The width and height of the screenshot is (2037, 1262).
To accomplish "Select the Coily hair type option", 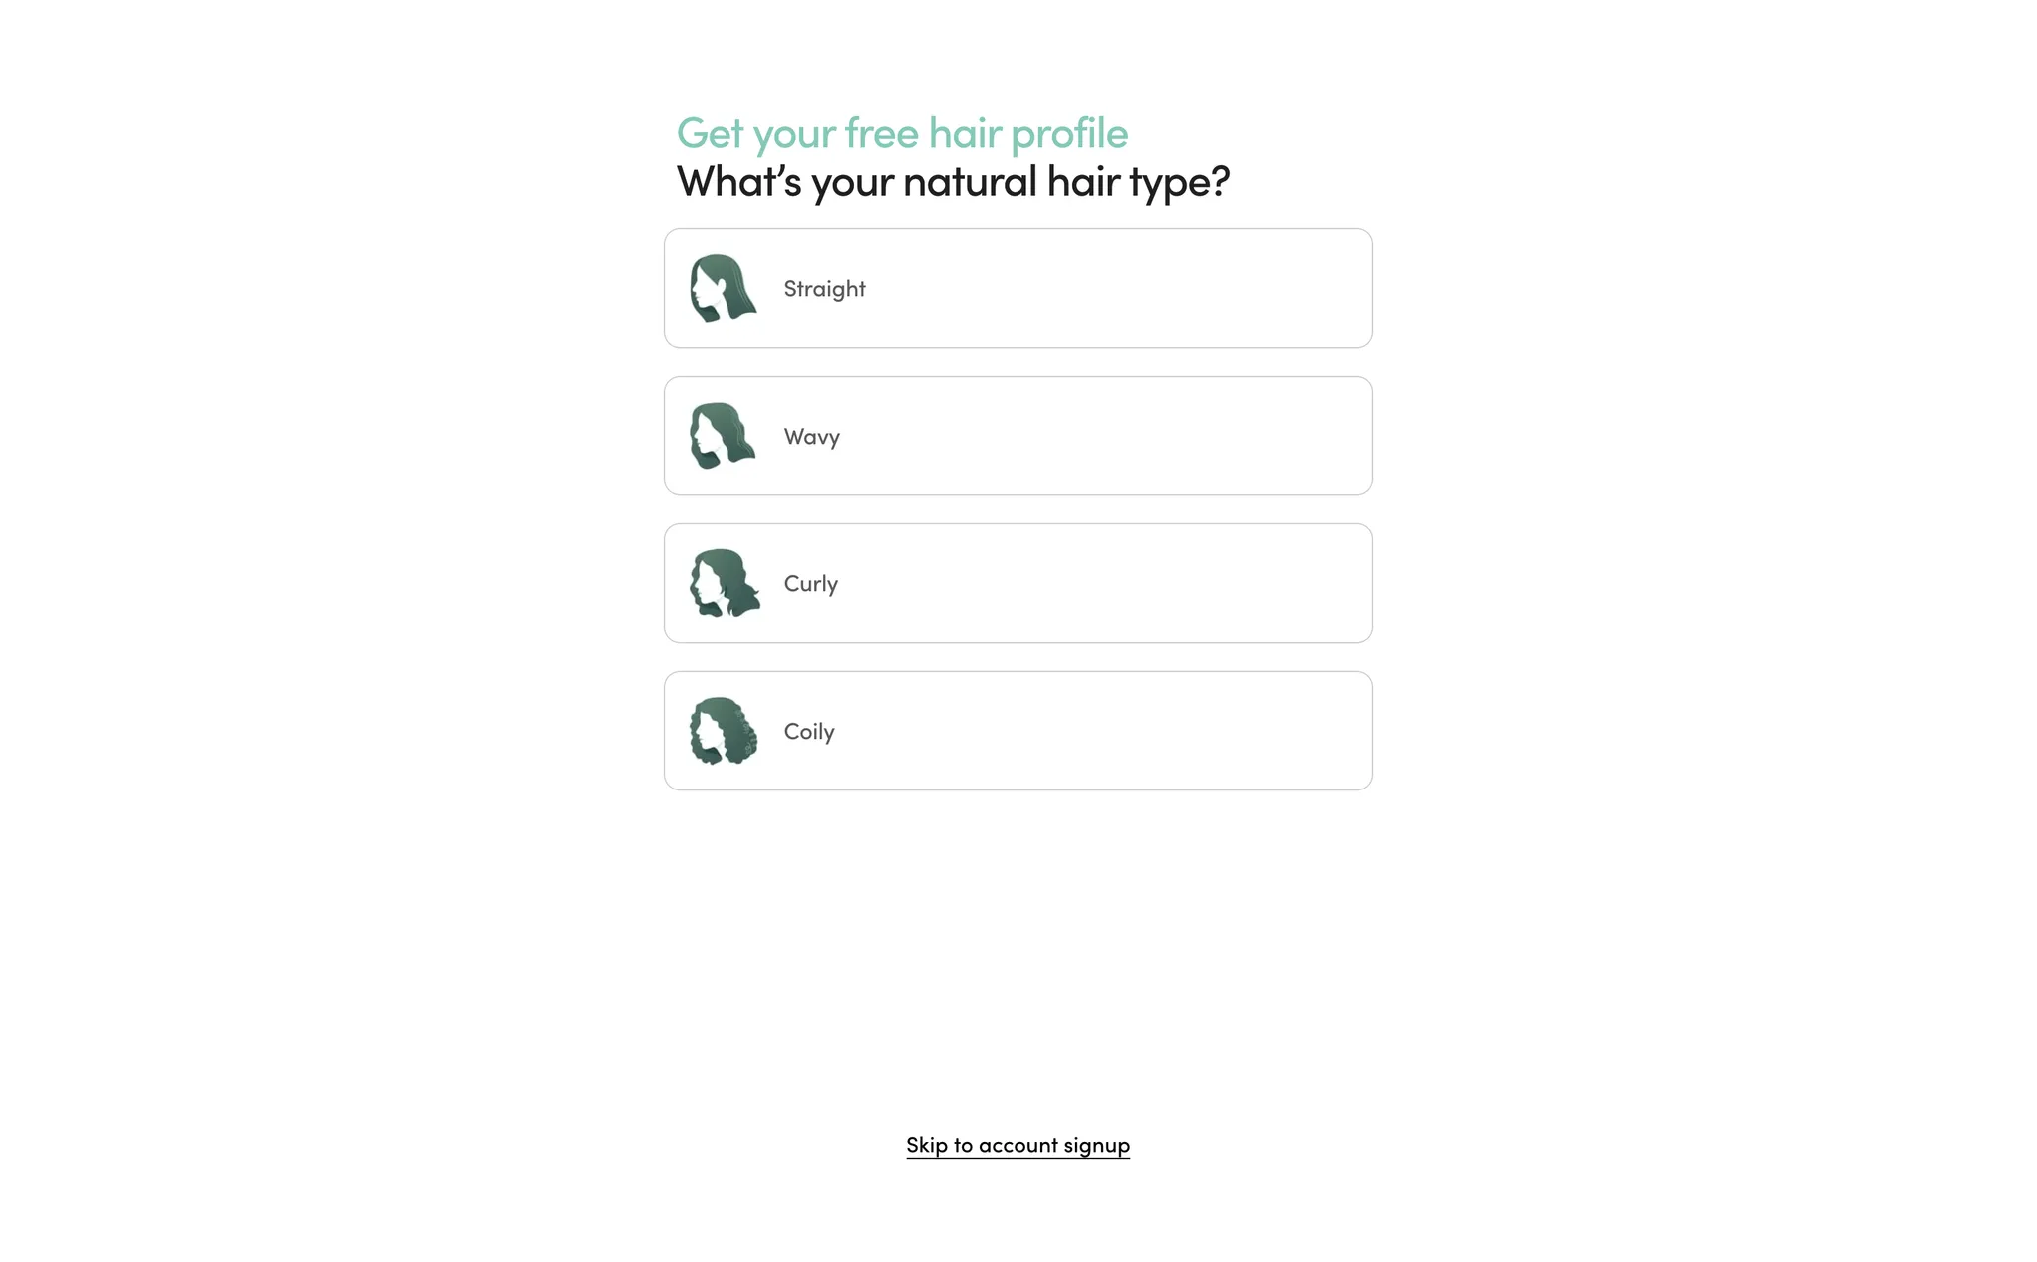I will (1018, 731).
